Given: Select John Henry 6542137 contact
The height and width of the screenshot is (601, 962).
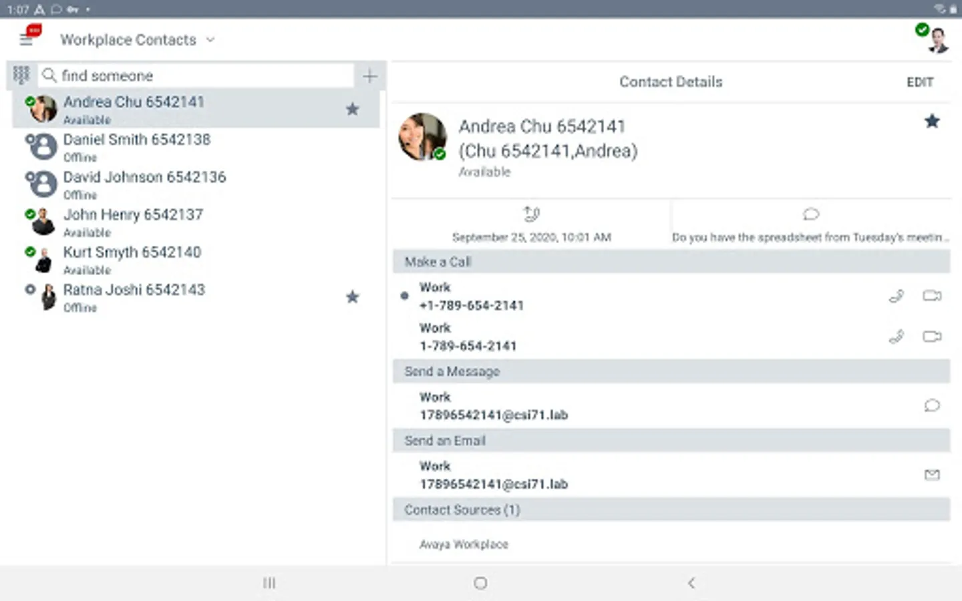Looking at the screenshot, I should click(196, 222).
